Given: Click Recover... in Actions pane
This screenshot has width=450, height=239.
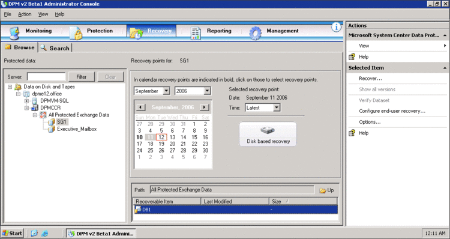Looking at the screenshot, I should pos(370,79).
